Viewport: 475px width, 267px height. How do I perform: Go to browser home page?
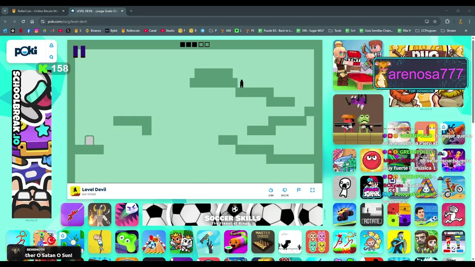coord(32,22)
